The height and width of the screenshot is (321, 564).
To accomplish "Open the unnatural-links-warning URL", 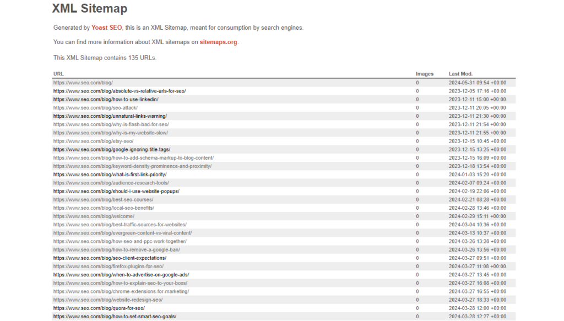I will pyautogui.click(x=110, y=116).
